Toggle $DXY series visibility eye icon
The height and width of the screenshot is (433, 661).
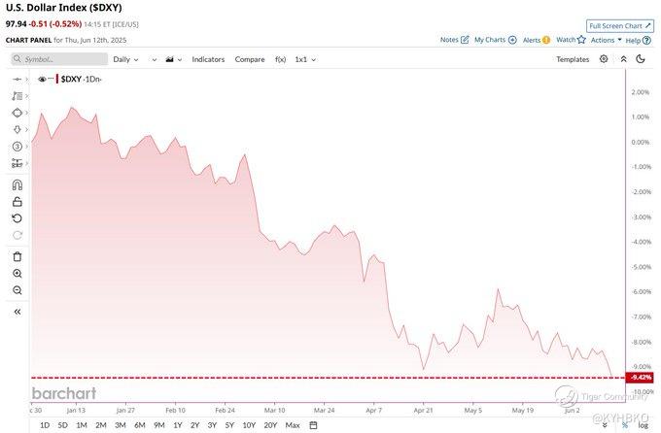tap(42, 80)
